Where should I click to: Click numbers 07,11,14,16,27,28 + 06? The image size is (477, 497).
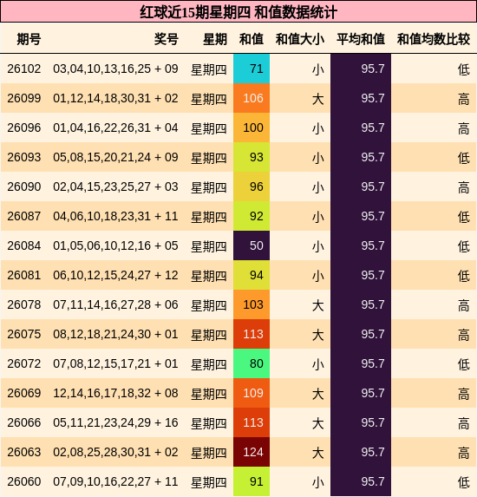[x=115, y=304]
